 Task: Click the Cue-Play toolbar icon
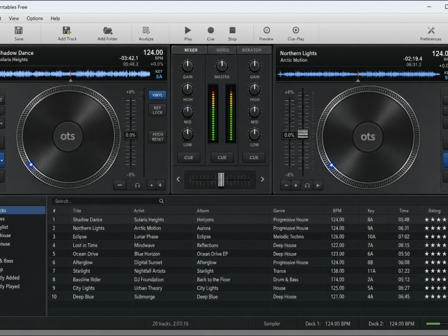(x=296, y=30)
